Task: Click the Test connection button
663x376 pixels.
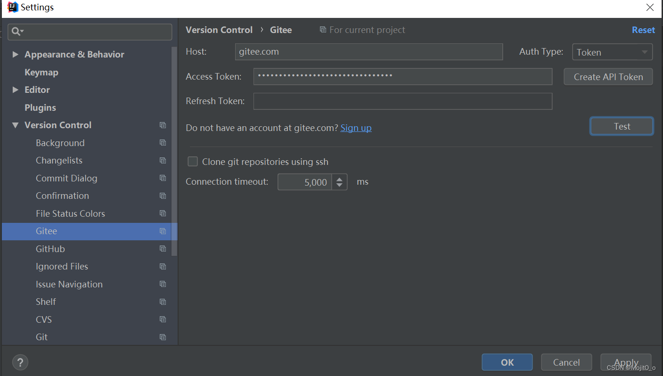Action: pyautogui.click(x=622, y=126)
